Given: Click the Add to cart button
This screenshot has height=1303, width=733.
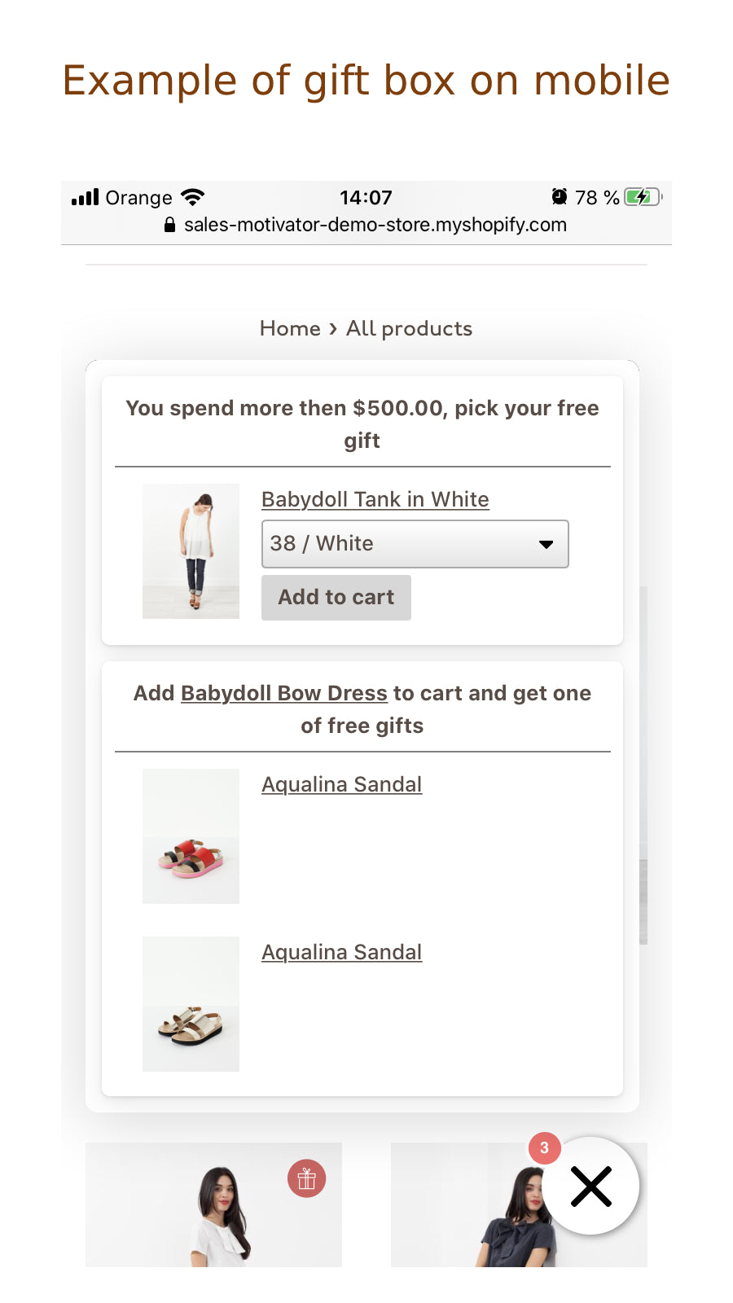Looking at the screenshot, I should 336,598.
